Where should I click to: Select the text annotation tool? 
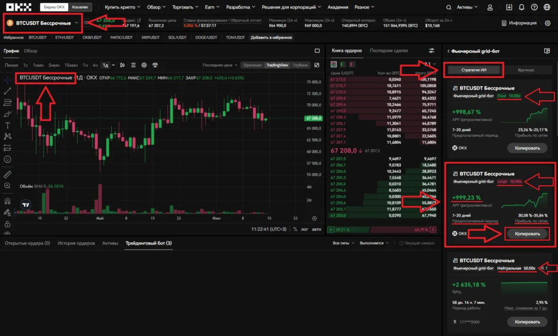[8, 125]
